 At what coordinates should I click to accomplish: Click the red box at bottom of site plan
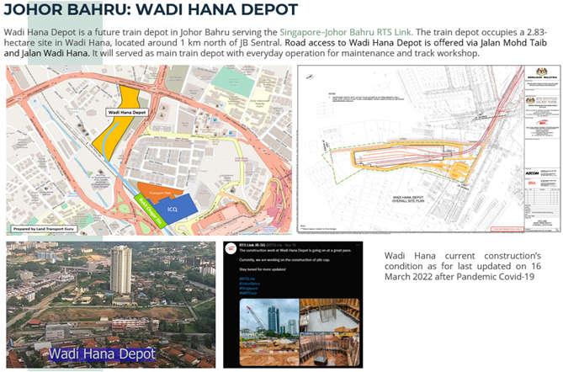(507, 229)
